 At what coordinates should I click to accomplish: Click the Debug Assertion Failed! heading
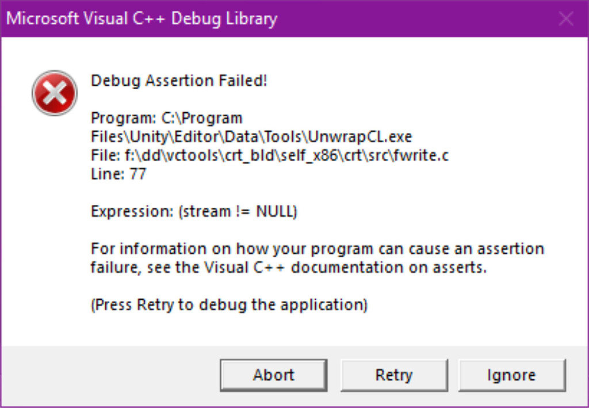[x=179, y=81]
